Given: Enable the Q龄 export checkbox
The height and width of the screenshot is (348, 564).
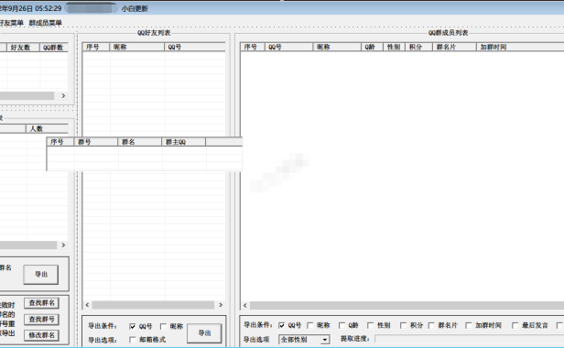Looking at the screenshot, I should [x=342, y=325].
